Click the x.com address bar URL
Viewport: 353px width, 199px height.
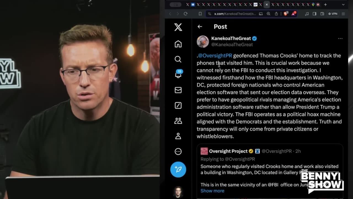pos(235,14)
